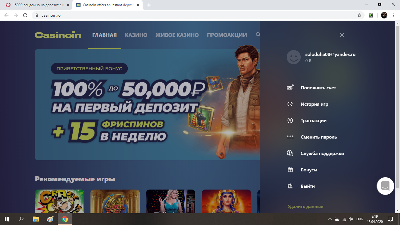Open the Crazy Monkey game thumbnail

tap(59, 202)
